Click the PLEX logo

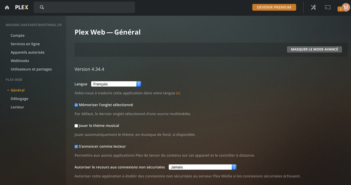pos(22,7)
